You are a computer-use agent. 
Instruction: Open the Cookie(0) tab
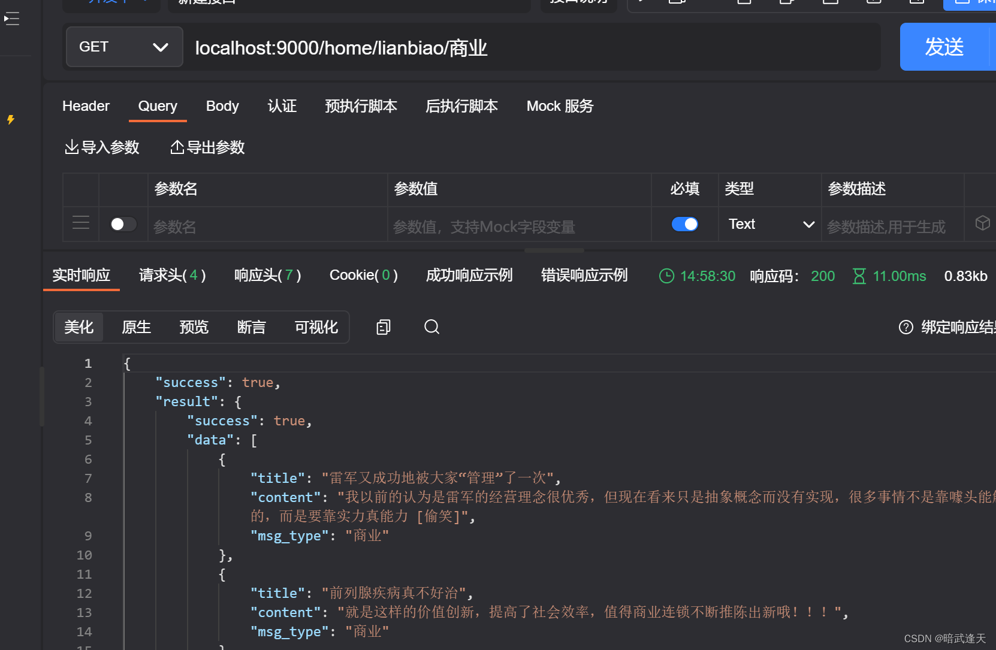(364, 275)
